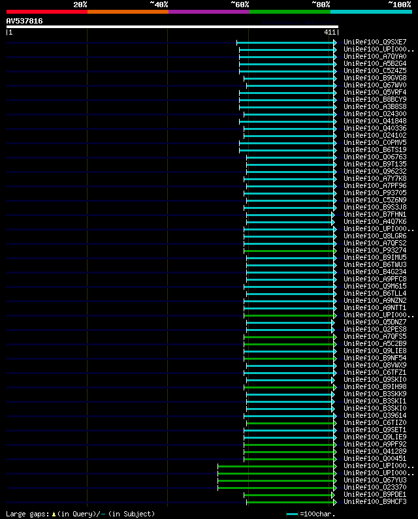Open hit UniRef100_A7QYA0
This screenshot has width=418, height=519.
[x=375, y=57]
